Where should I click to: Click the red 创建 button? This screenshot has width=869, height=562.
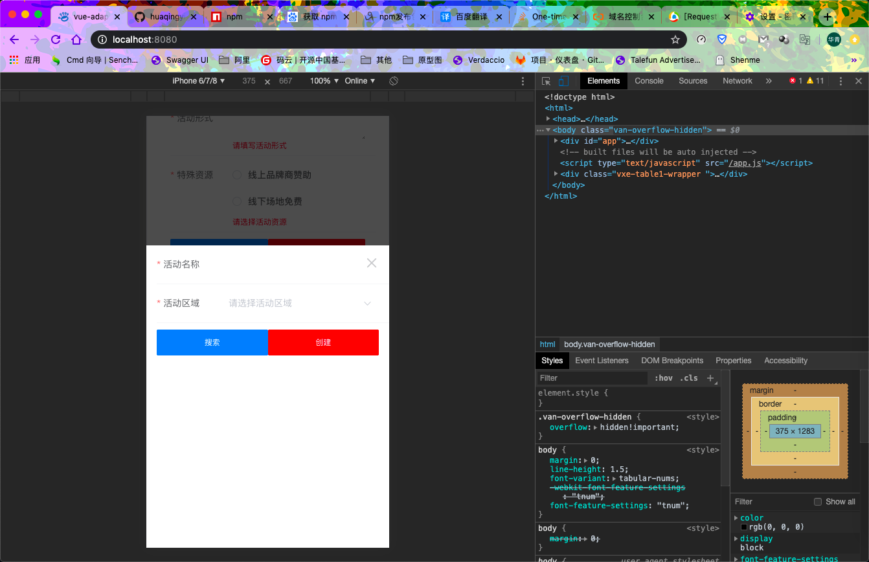(323, 343)
